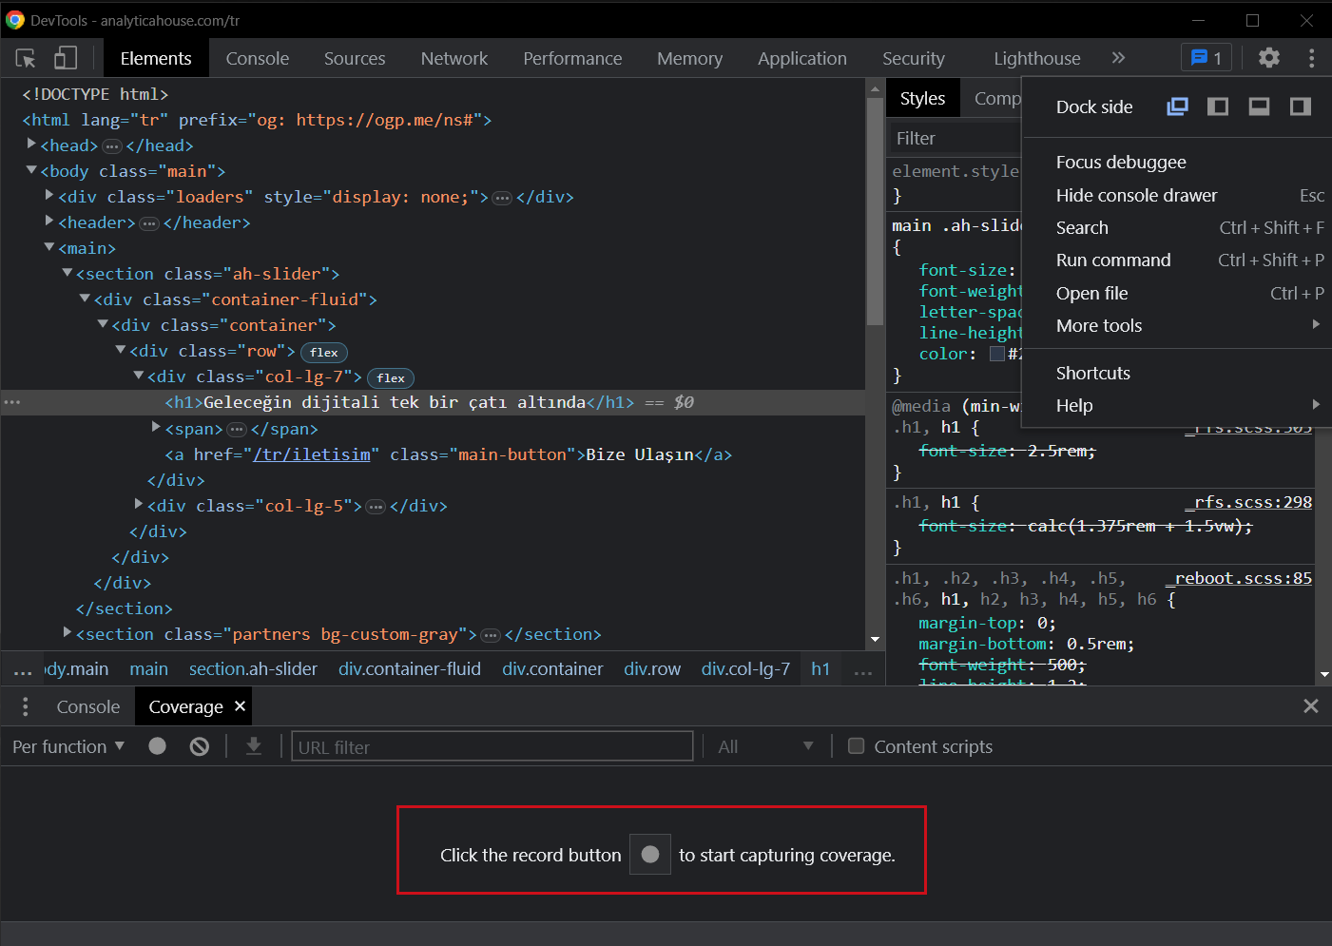Follow the /tr/iletisim href link

click(312, 454)
